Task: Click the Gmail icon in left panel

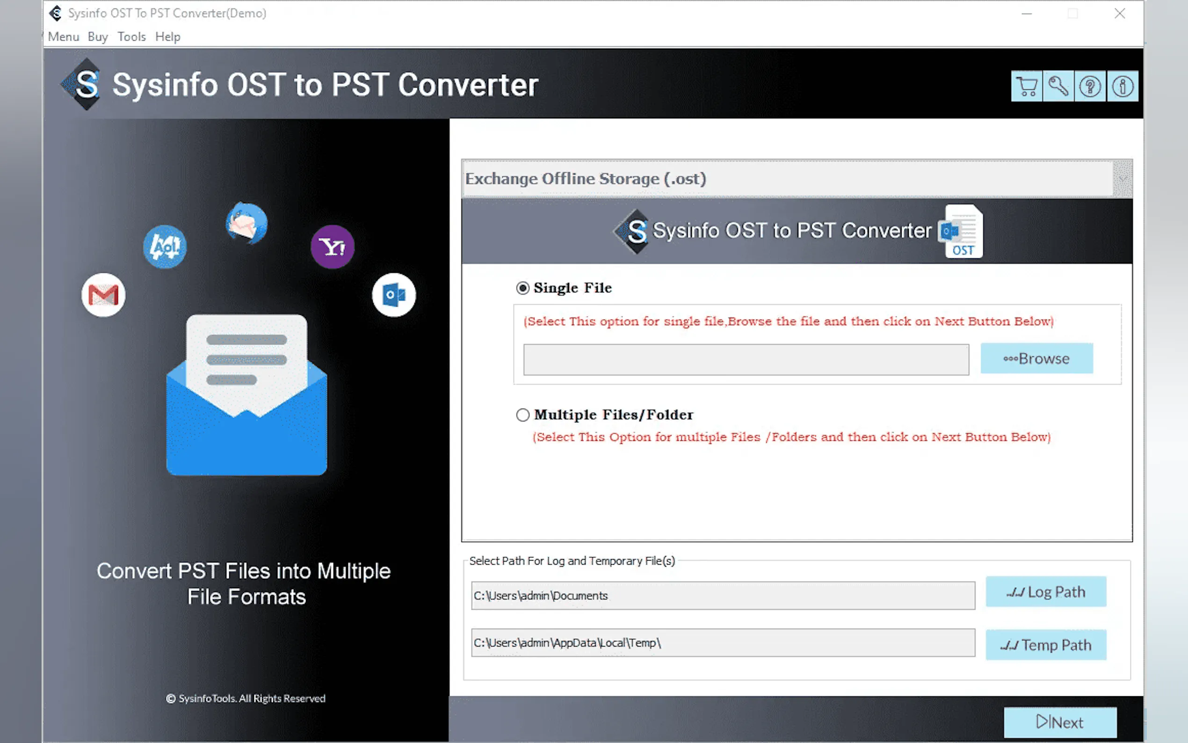Action: [x=103, y=295]
